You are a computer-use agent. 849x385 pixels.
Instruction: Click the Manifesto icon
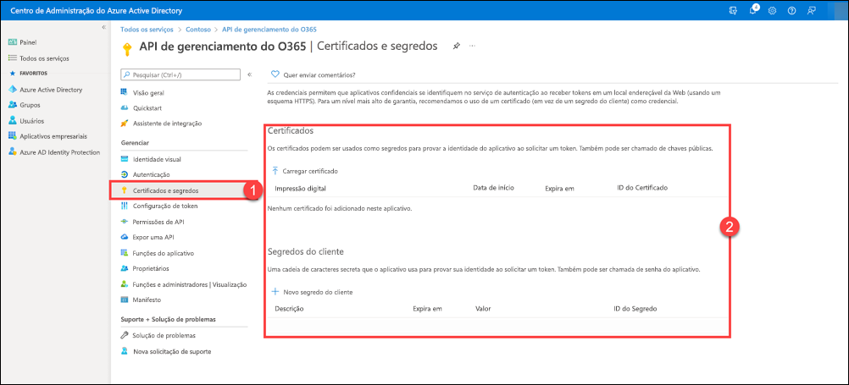124,300
